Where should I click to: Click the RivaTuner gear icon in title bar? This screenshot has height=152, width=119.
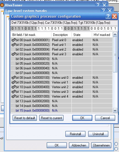(x=2, y=5)
